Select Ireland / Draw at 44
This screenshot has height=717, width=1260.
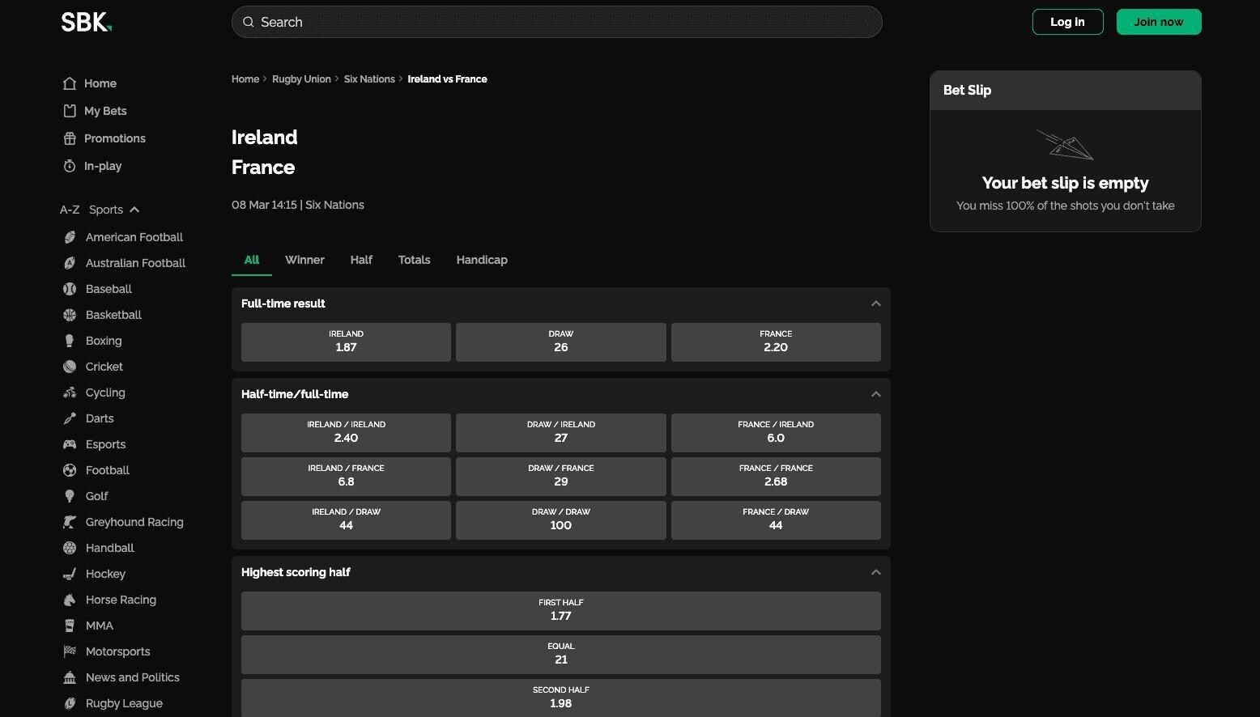pos(346,520)
